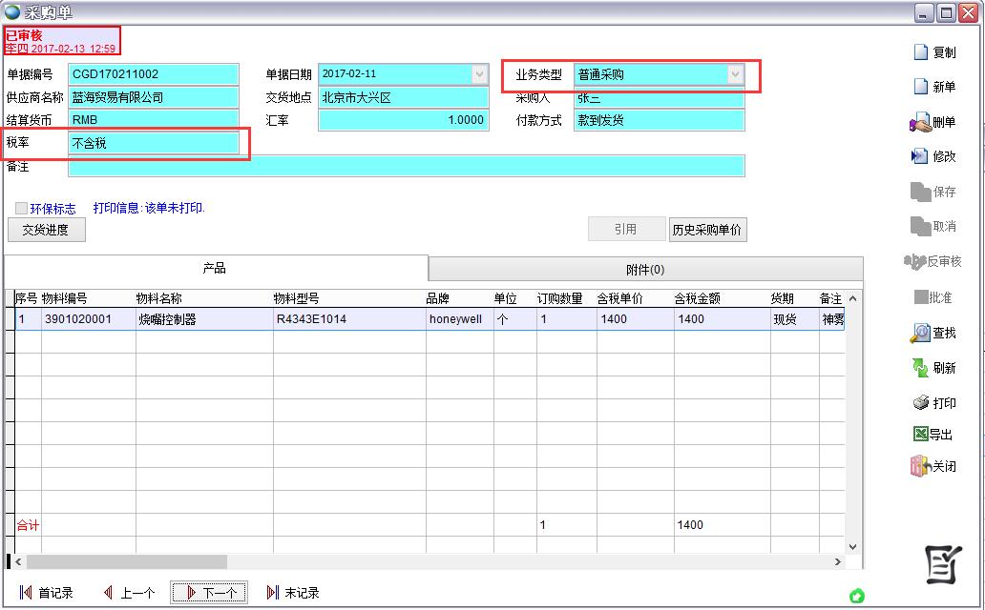Export the order using 导出 icon
This screenshot has height=610, width=985.
[x=920, y=435]
